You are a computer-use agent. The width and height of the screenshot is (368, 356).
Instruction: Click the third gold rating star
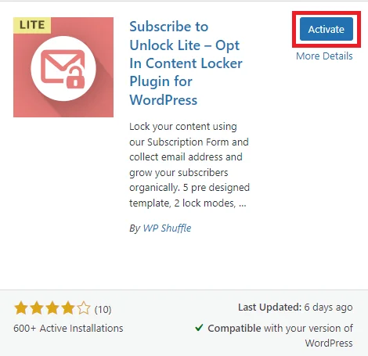52,308
